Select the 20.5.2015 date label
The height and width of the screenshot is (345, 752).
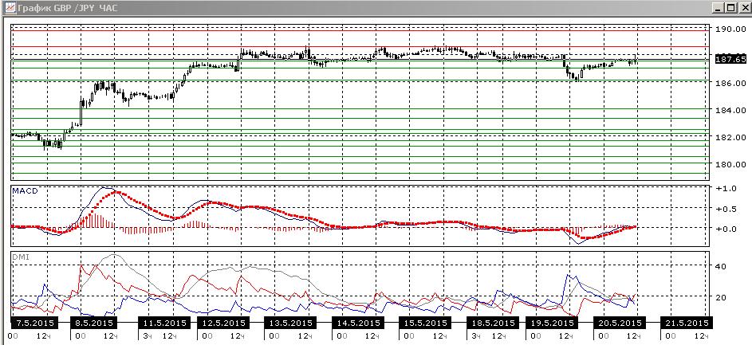pos(618,323)
